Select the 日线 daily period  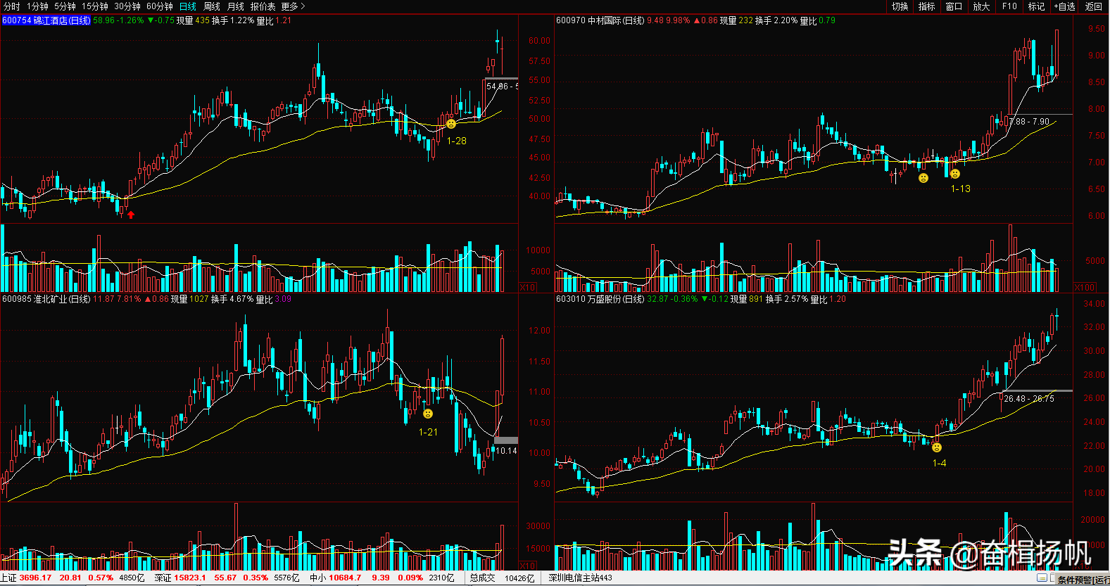point(188,6)
